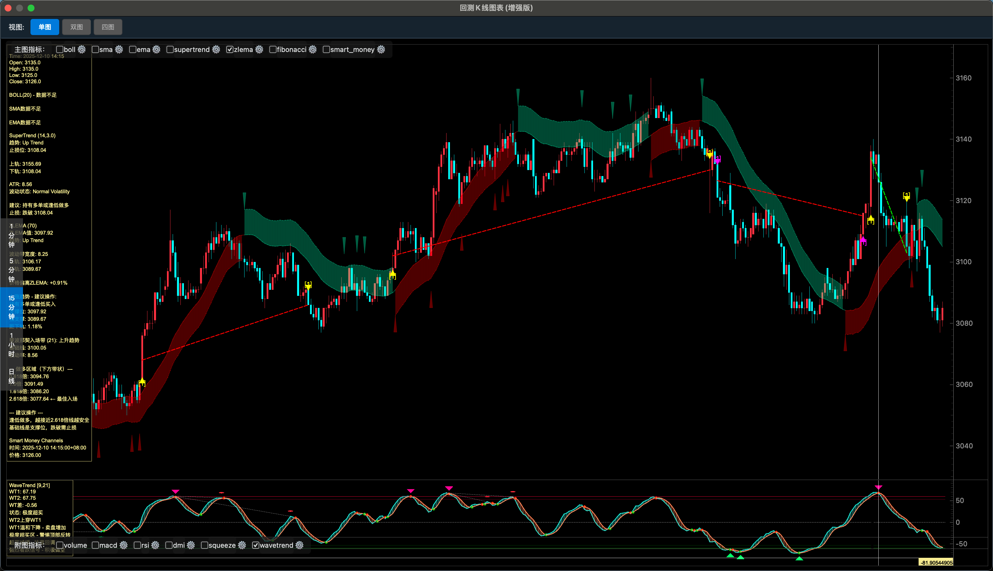Select the 1小时 timeframe
Image resolution: width=993 pixels, height=571 pixels.
[11, 345]
